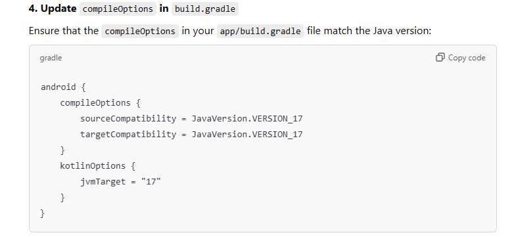
Task: Click the "Ensure that the" paragraph text
Action: coord(64,31)
